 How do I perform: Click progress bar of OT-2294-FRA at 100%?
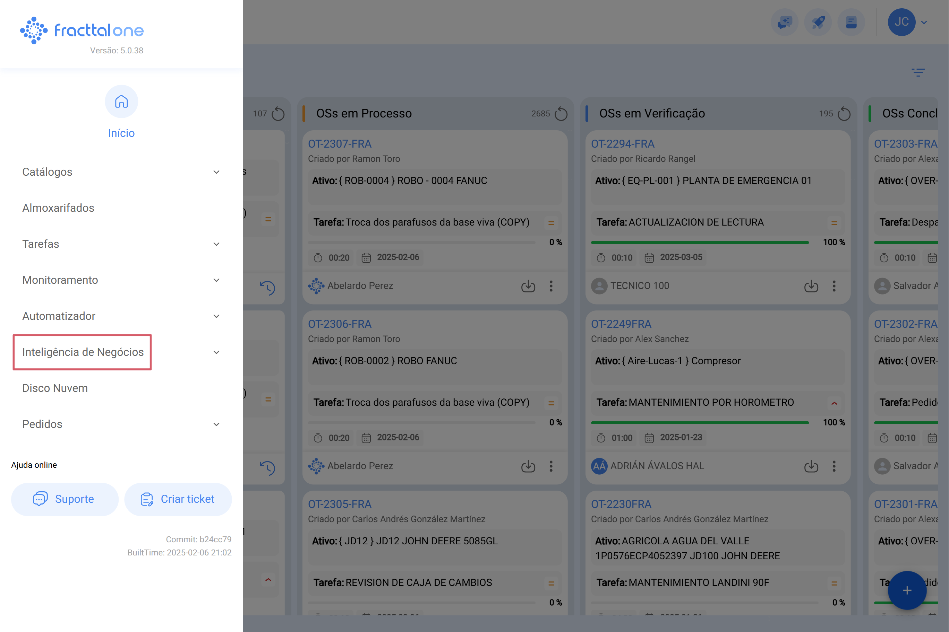click(700, 242)
